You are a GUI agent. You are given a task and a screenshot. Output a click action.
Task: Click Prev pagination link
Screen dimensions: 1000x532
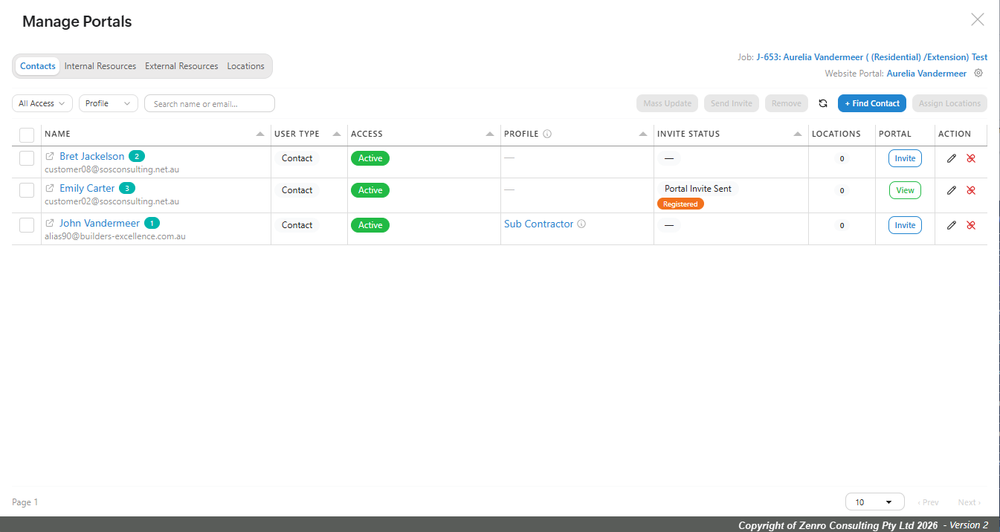coord(928,503)
